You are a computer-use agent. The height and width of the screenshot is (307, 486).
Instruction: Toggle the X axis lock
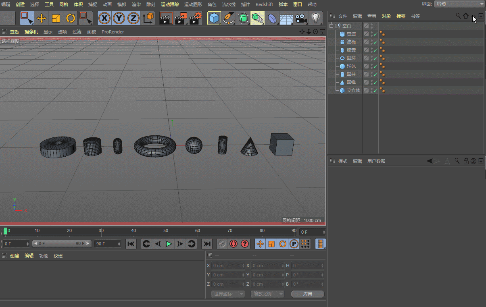(104, 18)
